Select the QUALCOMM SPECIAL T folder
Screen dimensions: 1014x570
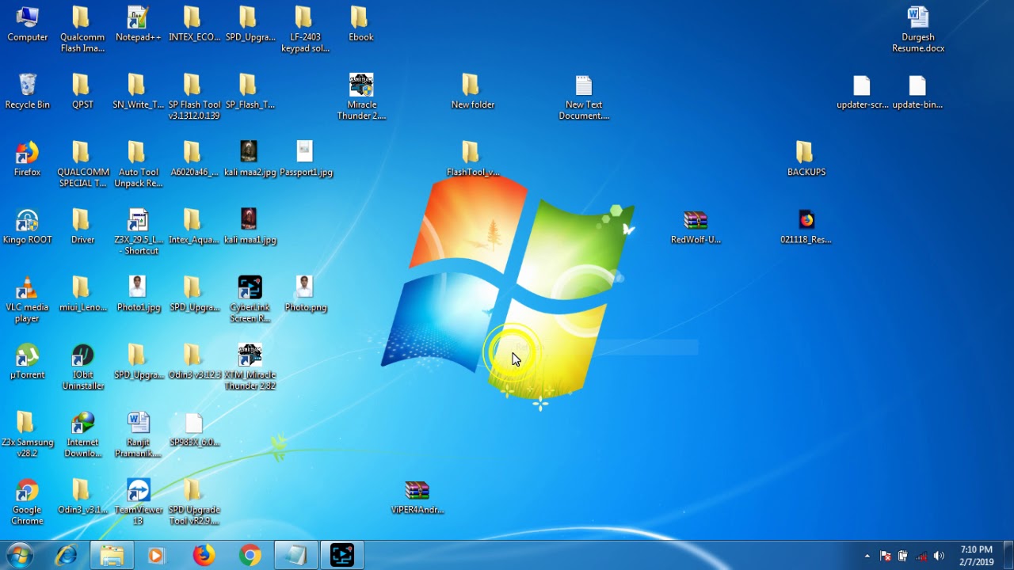coord(82,164)
